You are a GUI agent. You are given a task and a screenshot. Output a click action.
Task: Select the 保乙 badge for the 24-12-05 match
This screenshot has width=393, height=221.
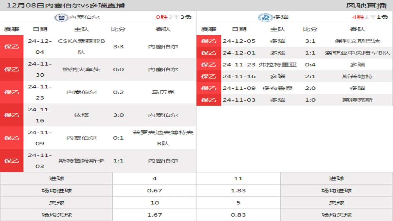[209, 41]
